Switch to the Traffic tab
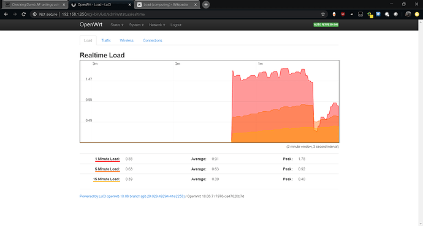This screenshot has width=423, height=226. pos(106,40)
